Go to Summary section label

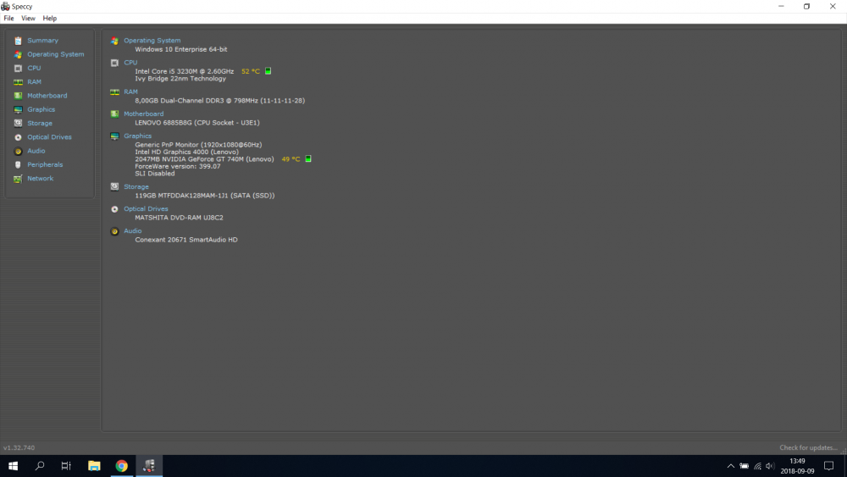tap(42, 41)
